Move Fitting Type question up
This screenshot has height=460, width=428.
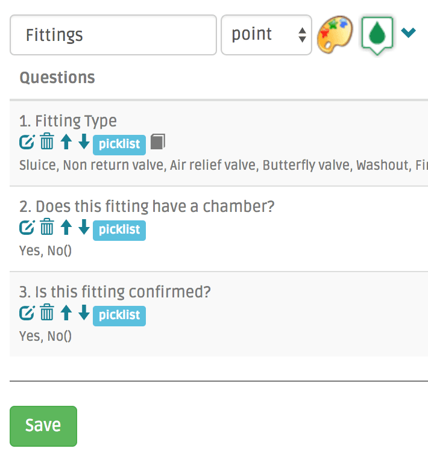point(66,143)
